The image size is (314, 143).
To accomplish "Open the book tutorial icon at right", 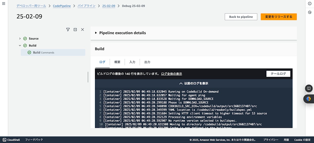I will (309, 88).
